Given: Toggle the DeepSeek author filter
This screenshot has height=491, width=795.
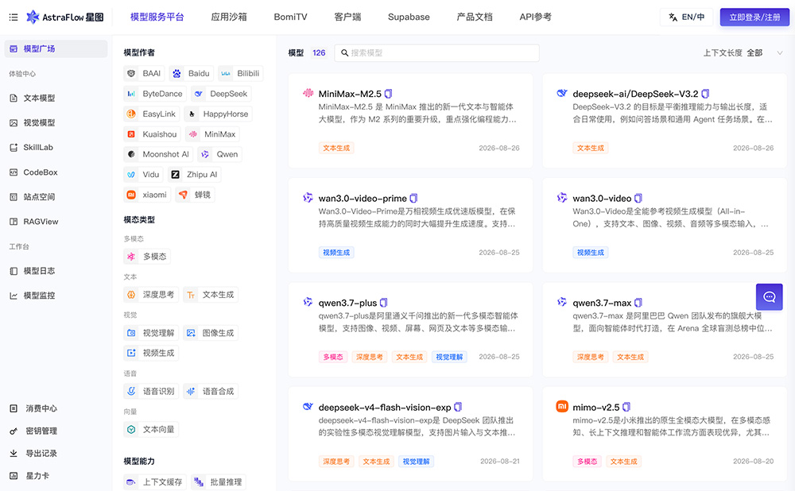Looking at the screenshot, I should click(221, 94).
